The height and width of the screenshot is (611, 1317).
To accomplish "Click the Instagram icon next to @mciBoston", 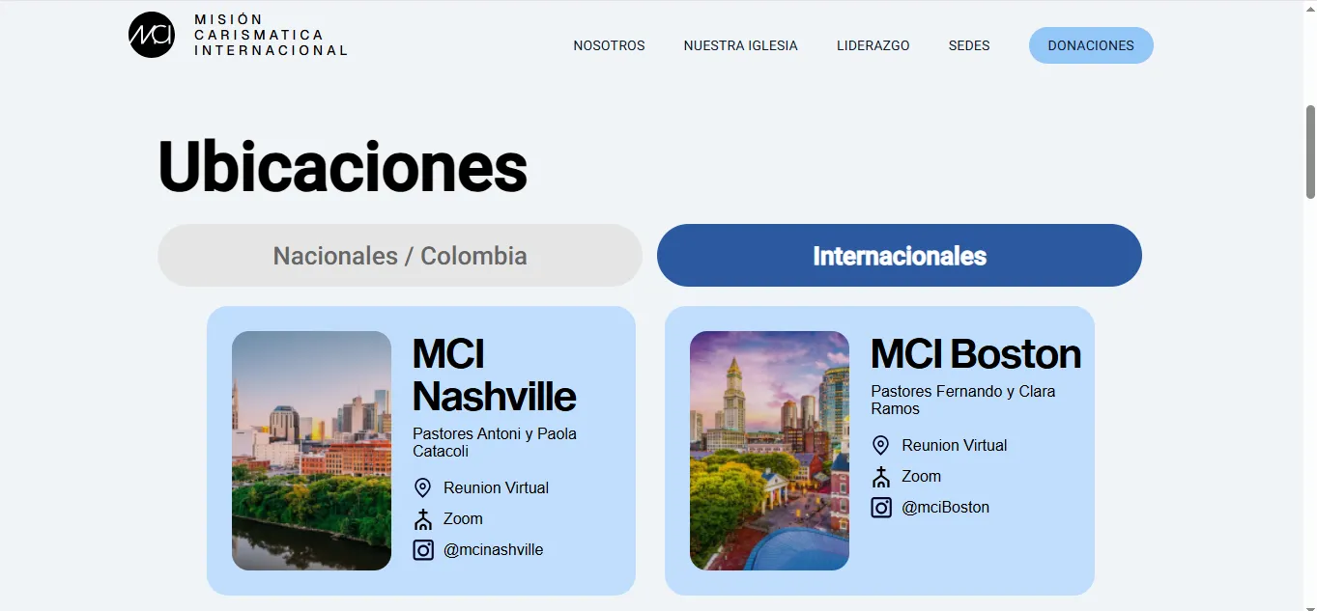I will 881,508.
